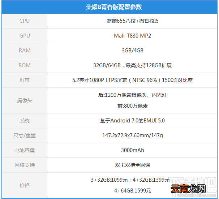Screen dimensions: 219x199
Task: Select the GPU row label
Action: coord(25,36)
